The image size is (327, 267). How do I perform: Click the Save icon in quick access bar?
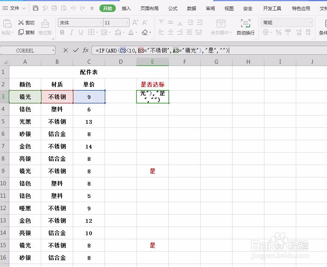36,7
